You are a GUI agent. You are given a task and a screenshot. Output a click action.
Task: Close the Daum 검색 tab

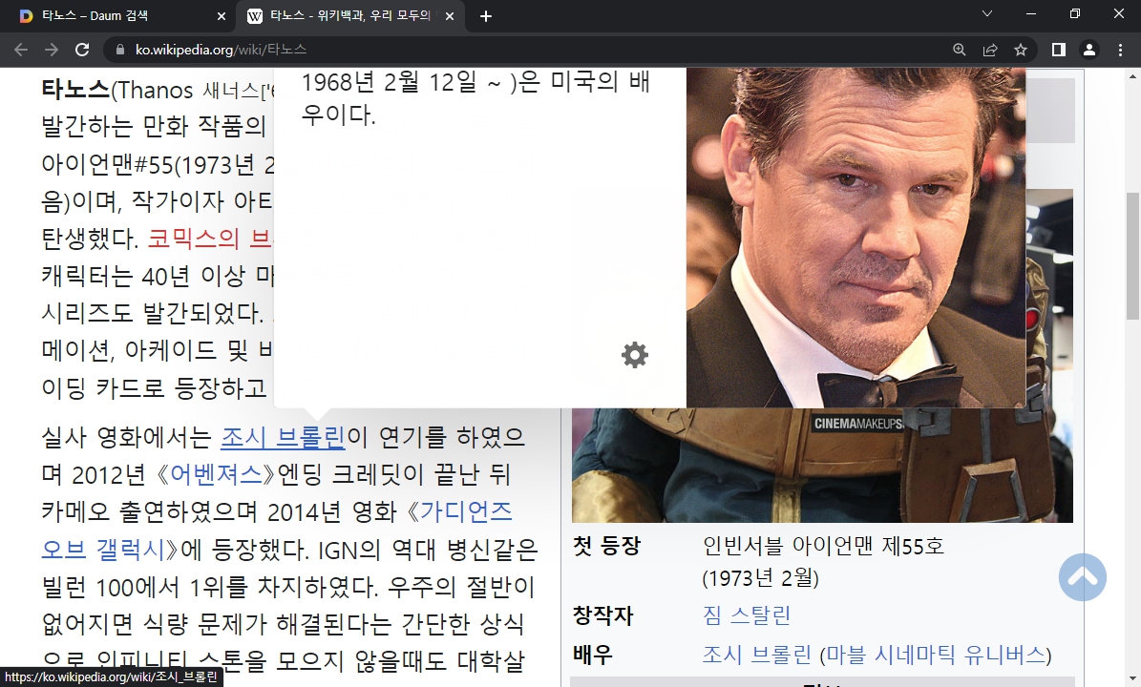click(222, 16)
